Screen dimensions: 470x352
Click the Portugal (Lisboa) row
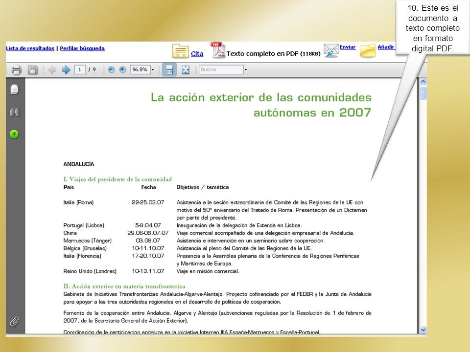pos(183,225)
